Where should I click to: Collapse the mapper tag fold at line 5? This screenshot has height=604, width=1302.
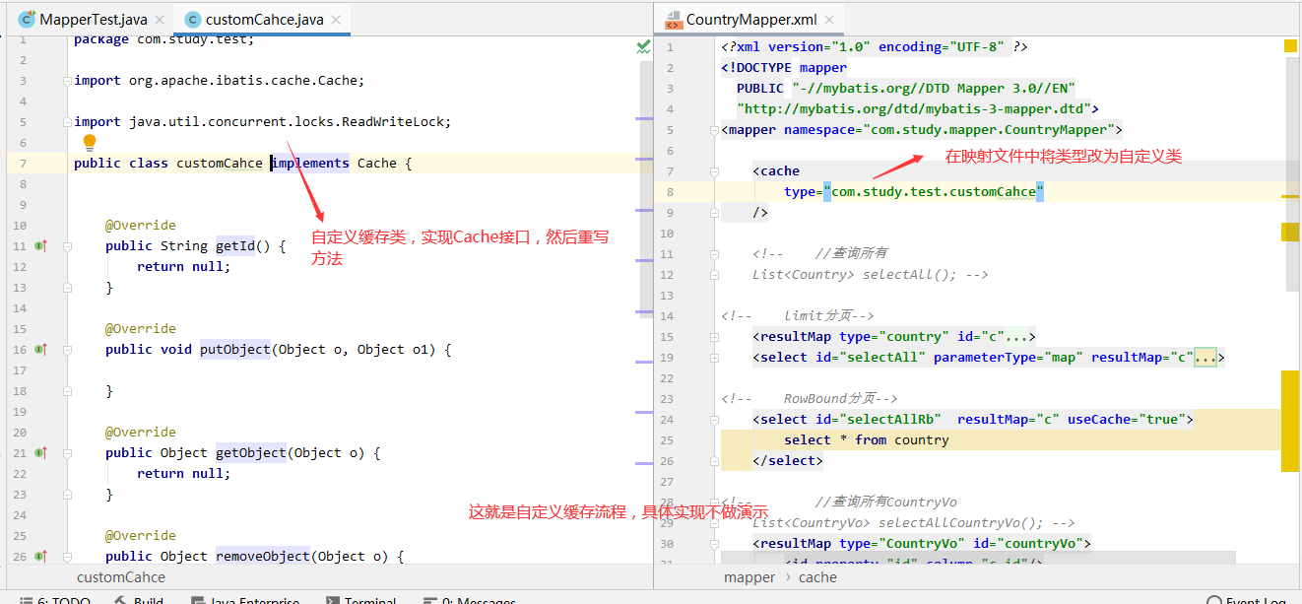[715, 130]
